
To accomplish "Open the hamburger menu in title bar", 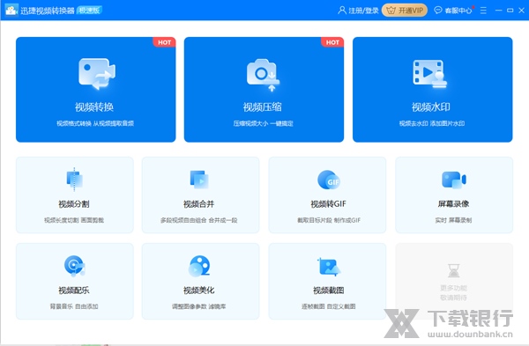I will point(483,11).
